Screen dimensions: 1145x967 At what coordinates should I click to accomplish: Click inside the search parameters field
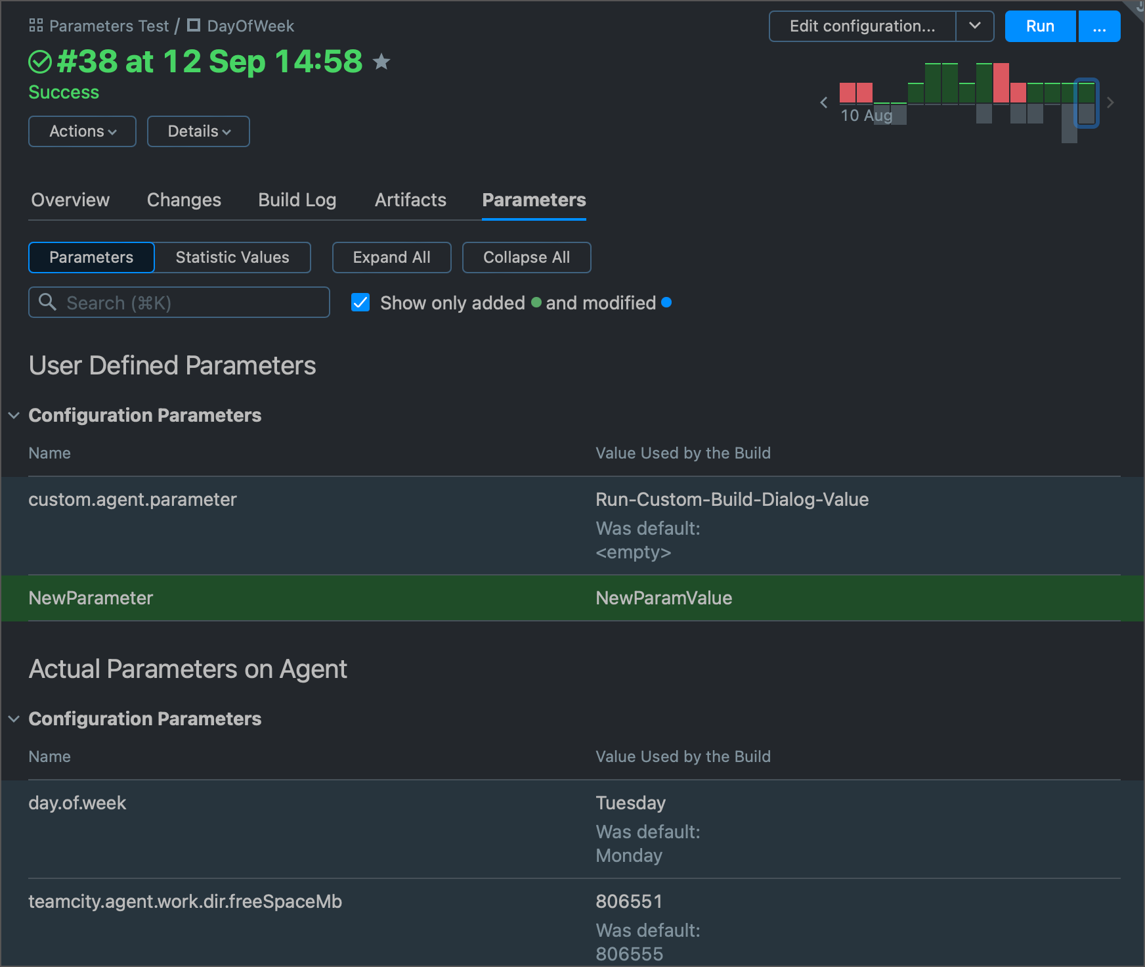click(177, 302)
